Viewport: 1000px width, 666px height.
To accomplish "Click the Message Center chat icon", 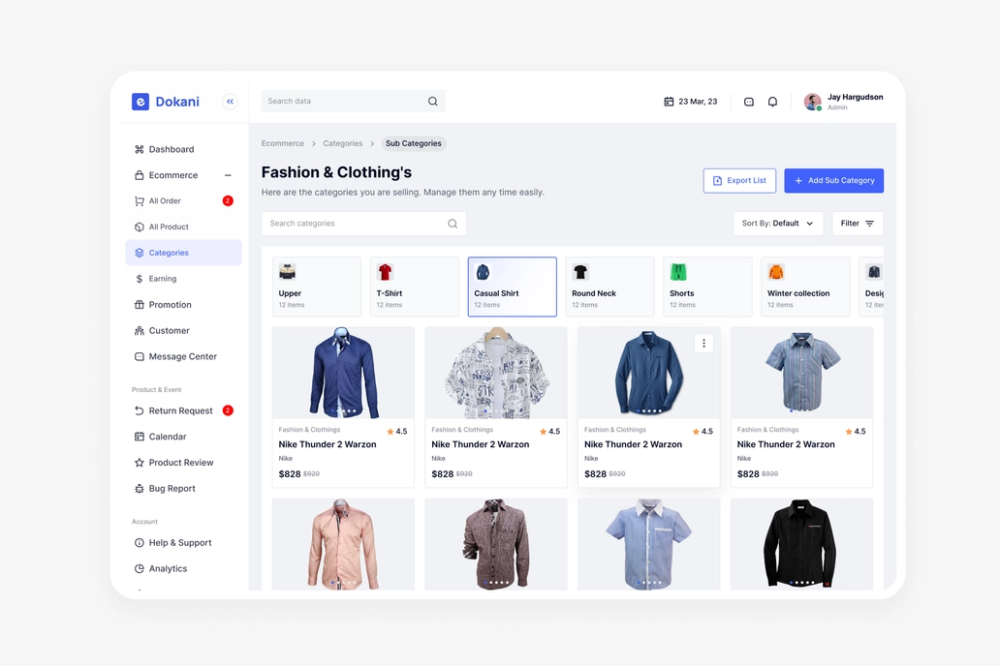I will point(139,357).
